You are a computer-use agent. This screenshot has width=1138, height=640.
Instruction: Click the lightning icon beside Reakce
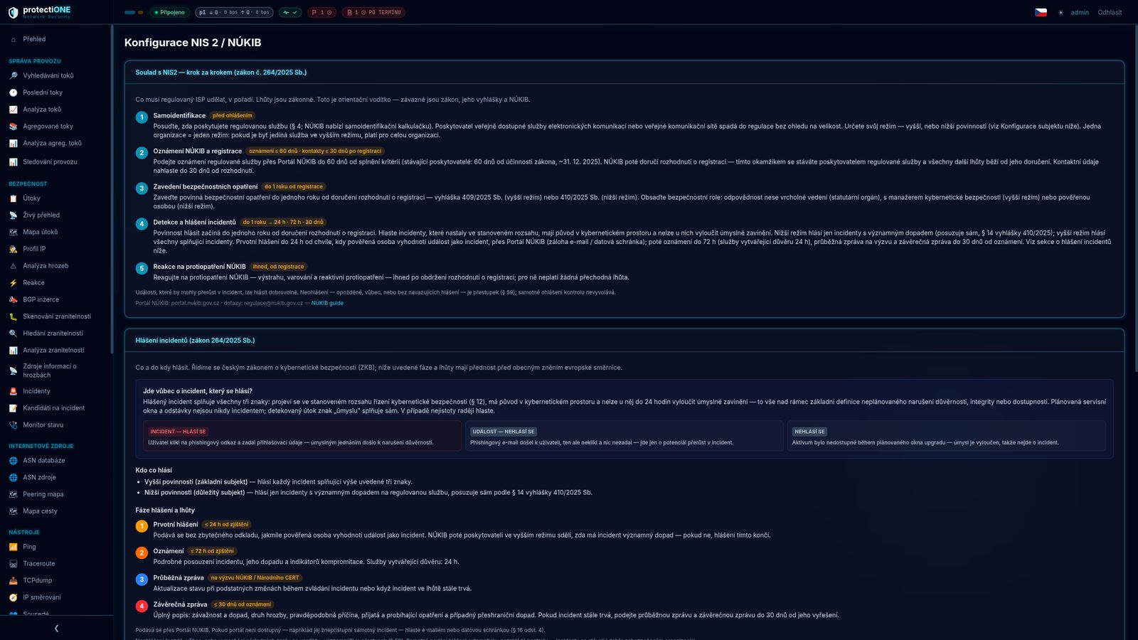(x=13, y=283)
